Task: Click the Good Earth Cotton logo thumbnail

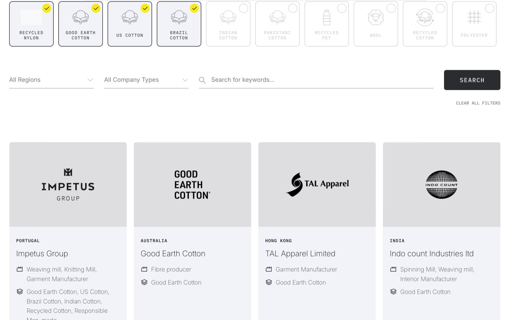Action: tap(192, 185)
